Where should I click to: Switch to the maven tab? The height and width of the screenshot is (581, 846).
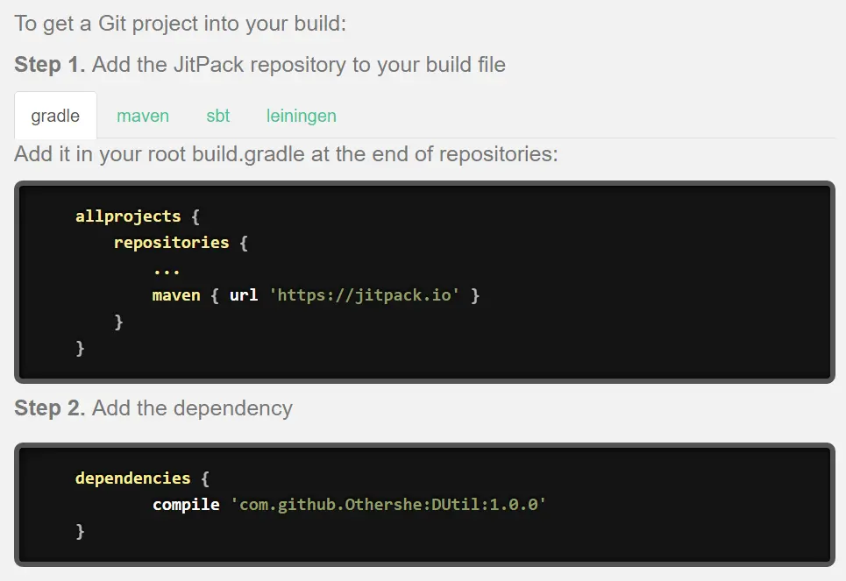point(143,116)
